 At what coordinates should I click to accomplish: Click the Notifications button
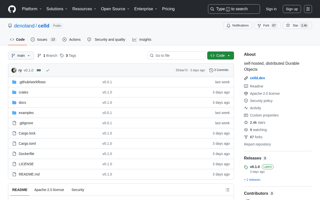237,25
